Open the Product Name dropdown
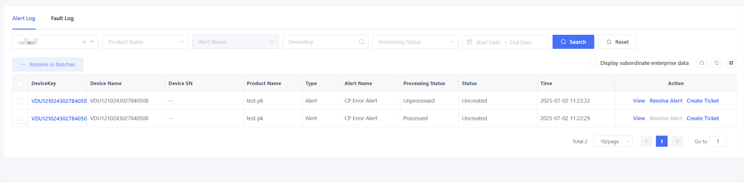The image size is (744, 183). coord(145,42)
